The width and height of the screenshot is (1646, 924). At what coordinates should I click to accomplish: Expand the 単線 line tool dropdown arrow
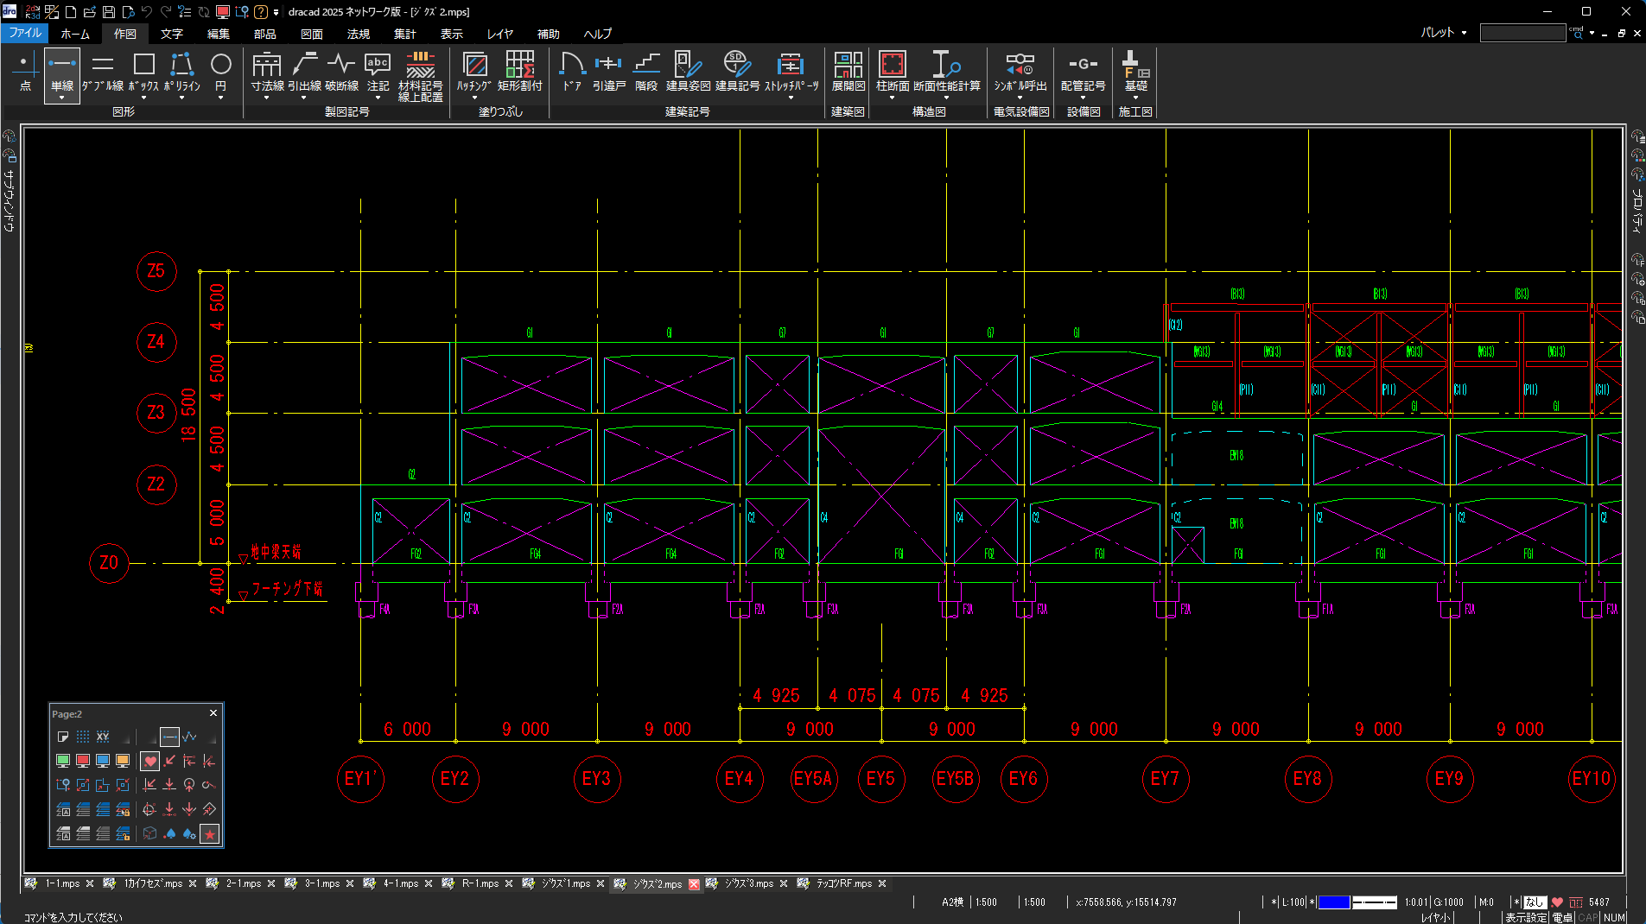click(x=62, y=98)
